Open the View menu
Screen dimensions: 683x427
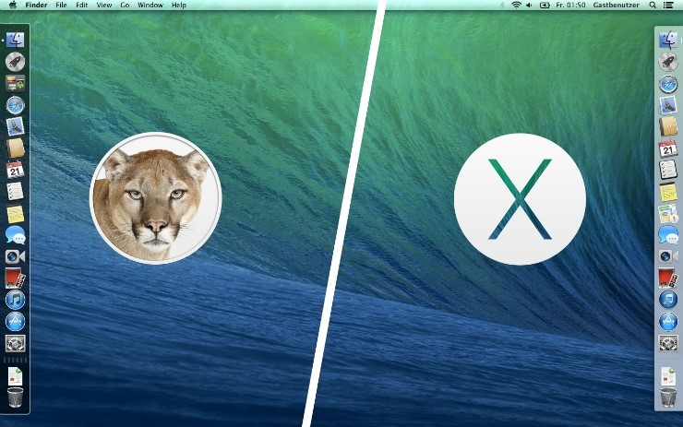(104, 6)
